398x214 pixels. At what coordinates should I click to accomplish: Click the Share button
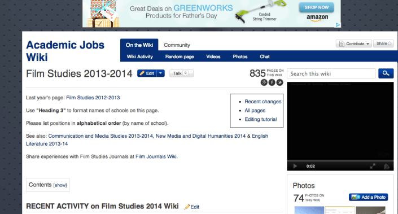point(383,43)
